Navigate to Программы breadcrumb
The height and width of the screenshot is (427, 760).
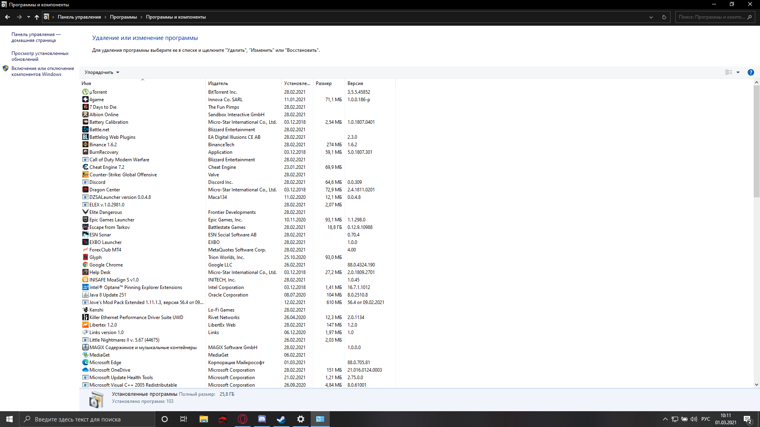click(123, 17)
